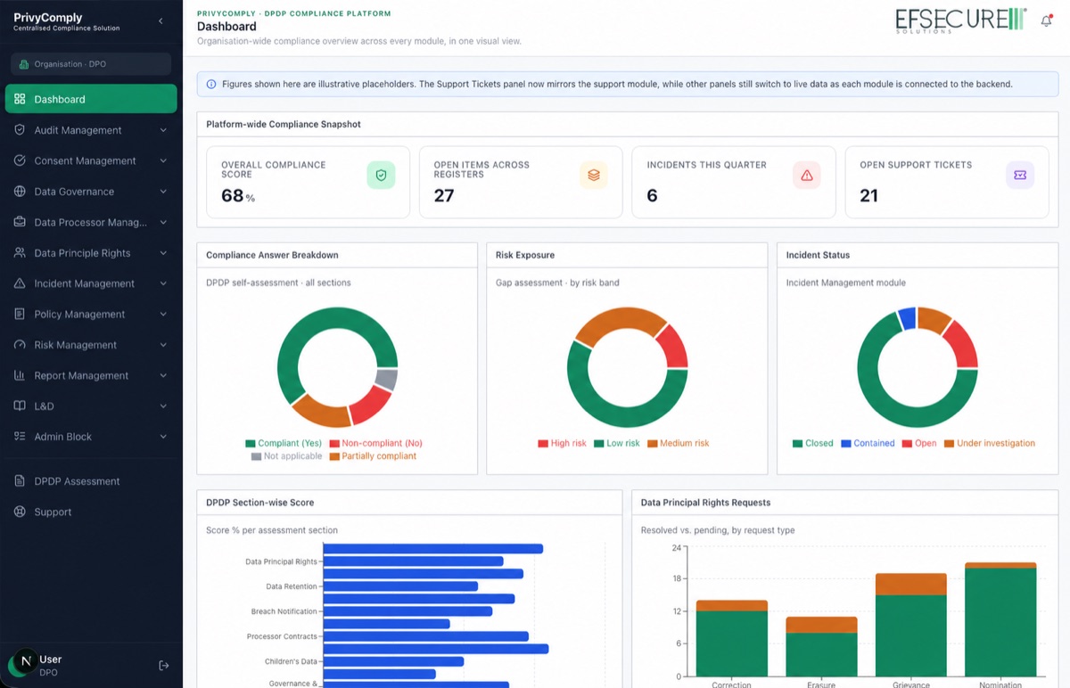Expand the Data Principle Rights chevron
The height and width of the screenshot is (688, 1070).
[x=163, y=253]
